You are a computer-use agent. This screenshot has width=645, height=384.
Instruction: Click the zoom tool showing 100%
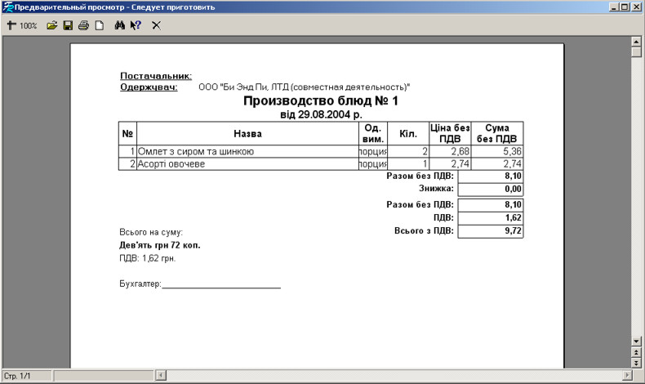point(22,25)
